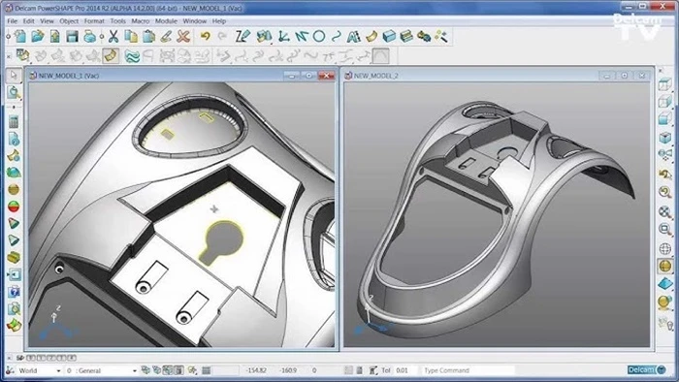
Task: Open the Macro menu
Action: (141, 20)
